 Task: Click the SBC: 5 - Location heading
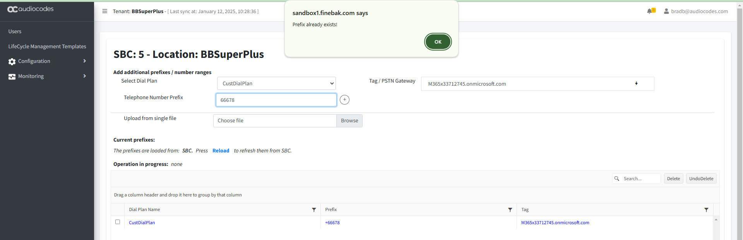189,54
